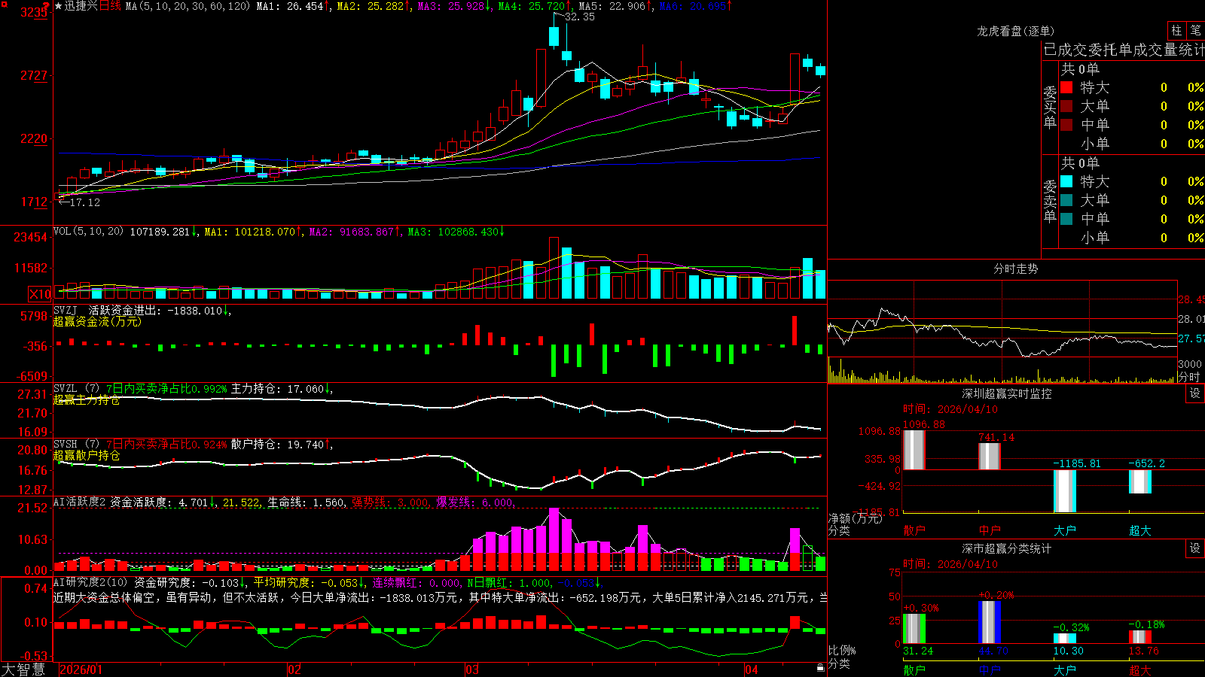Image resolution: width=1205 pixels, height=677 pixels.
Task: Click the 散户 bar labeled 1096.88
Action: (914, 450)
